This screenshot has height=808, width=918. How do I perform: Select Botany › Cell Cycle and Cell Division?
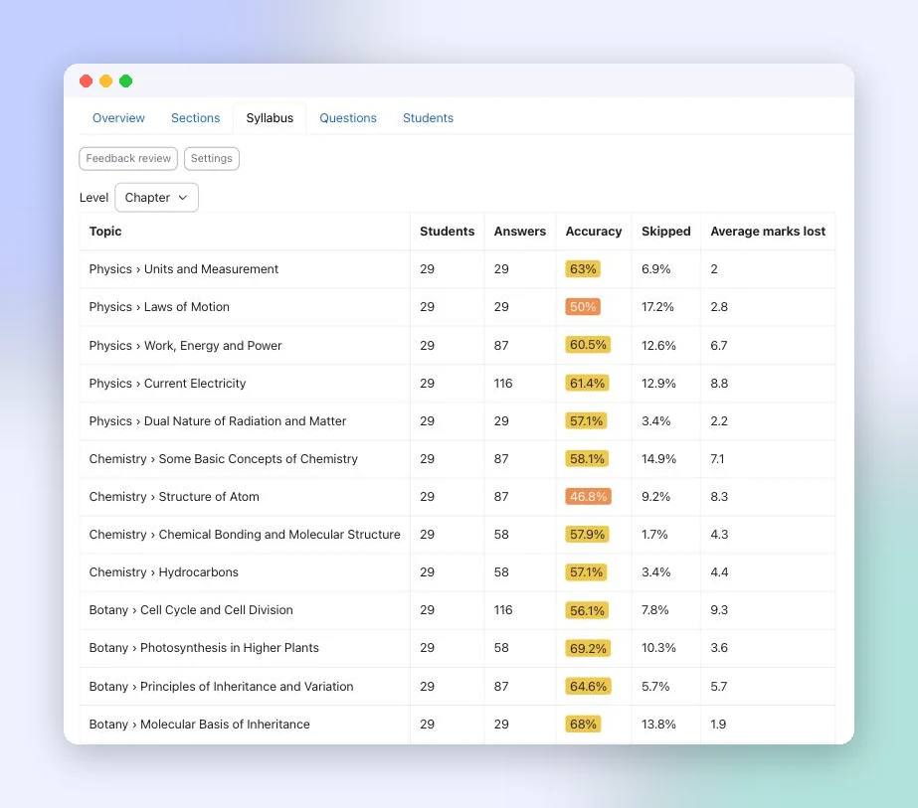point(191,609)
